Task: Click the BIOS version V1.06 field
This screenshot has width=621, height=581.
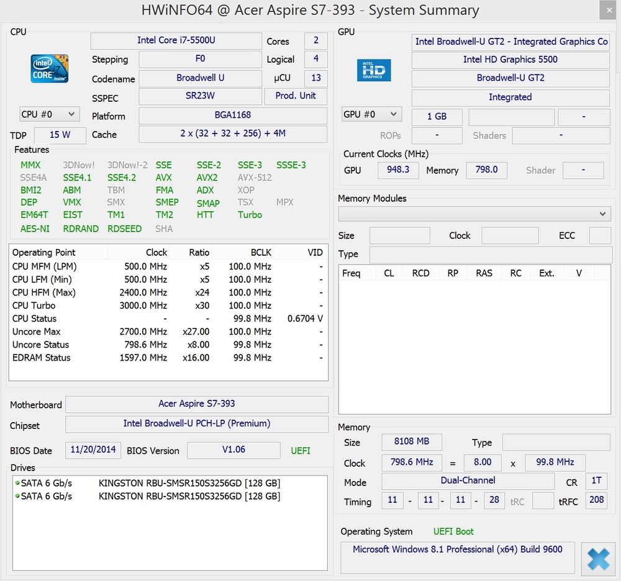Action: [233, 450]
